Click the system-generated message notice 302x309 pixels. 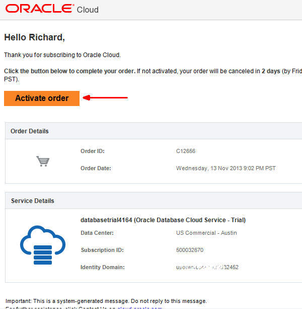(x=106, y=301)
